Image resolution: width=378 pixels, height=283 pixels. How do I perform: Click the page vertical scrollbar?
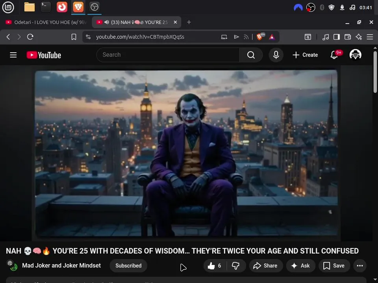375,72
